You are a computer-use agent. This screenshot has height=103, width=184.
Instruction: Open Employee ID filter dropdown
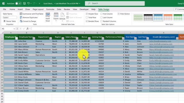[x=17, y=38]
